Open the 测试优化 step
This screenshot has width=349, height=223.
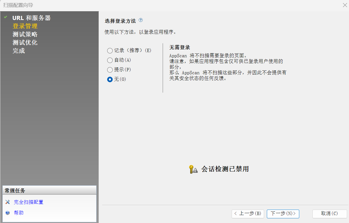coord(25,43)
